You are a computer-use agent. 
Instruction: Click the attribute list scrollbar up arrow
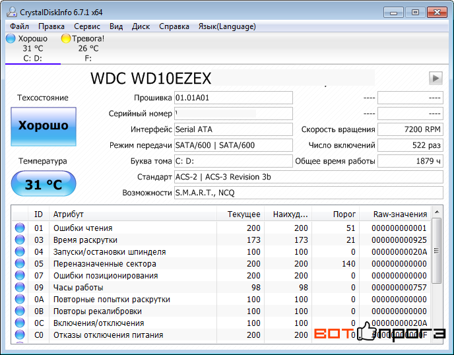pos(437,212)
